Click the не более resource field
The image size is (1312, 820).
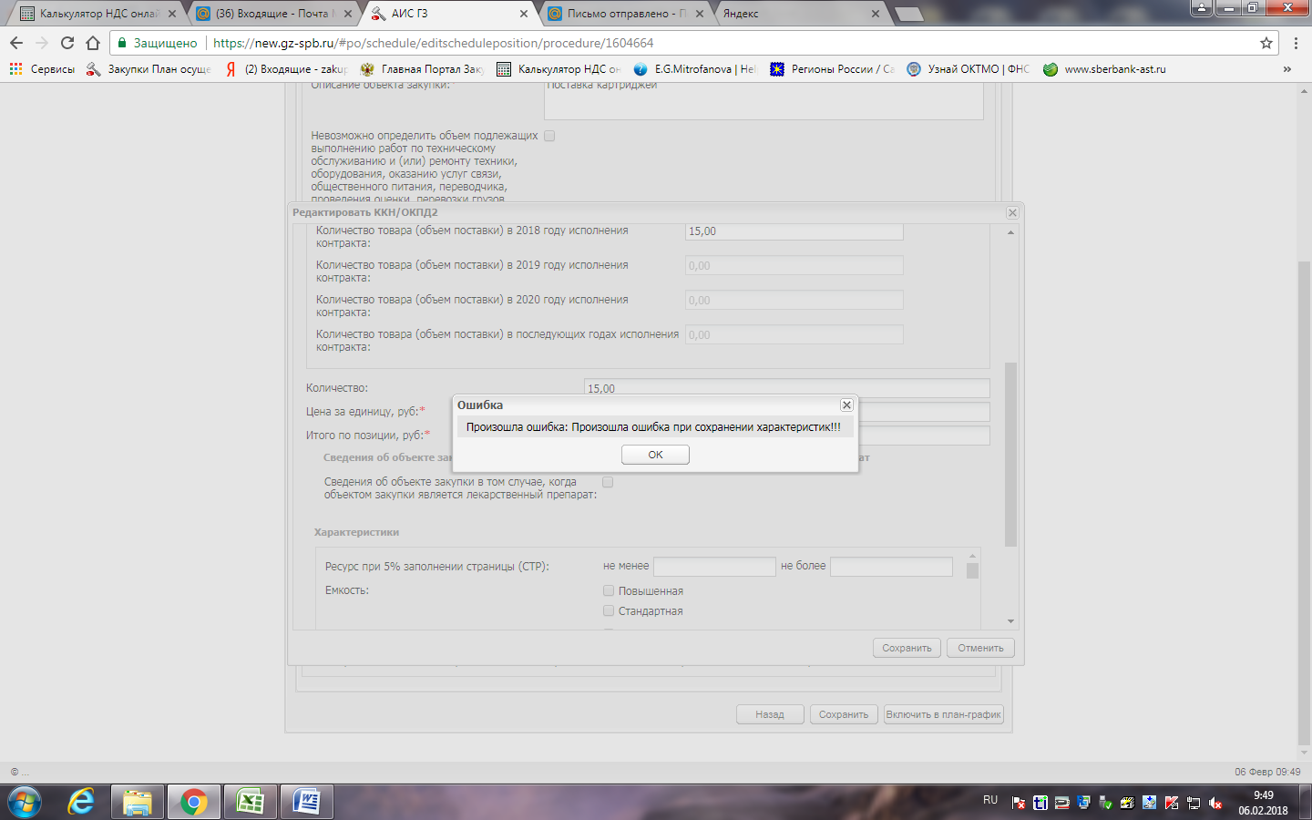[x=891, y=567]
